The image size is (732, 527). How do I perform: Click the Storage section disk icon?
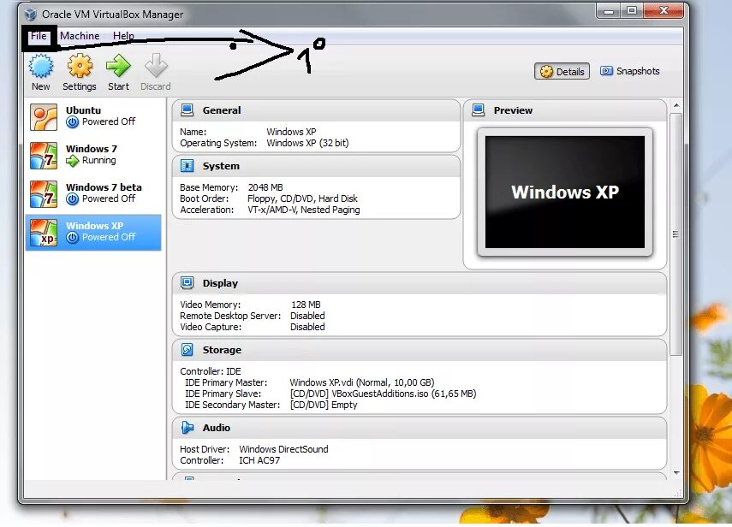[x=187, y=350]
